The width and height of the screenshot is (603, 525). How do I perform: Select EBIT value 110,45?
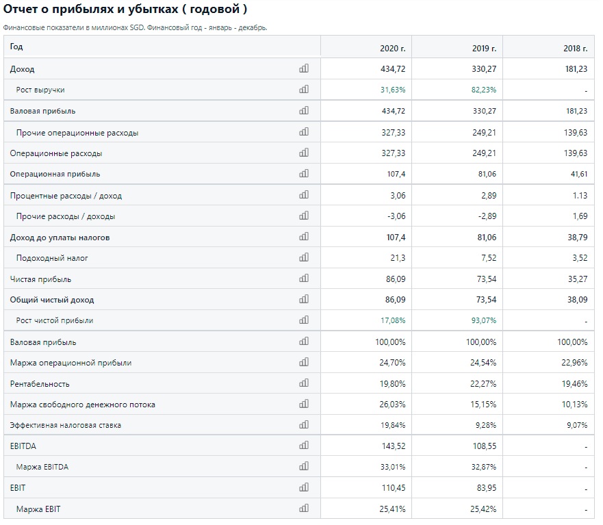pyautogui.click(x=394, y=489)
